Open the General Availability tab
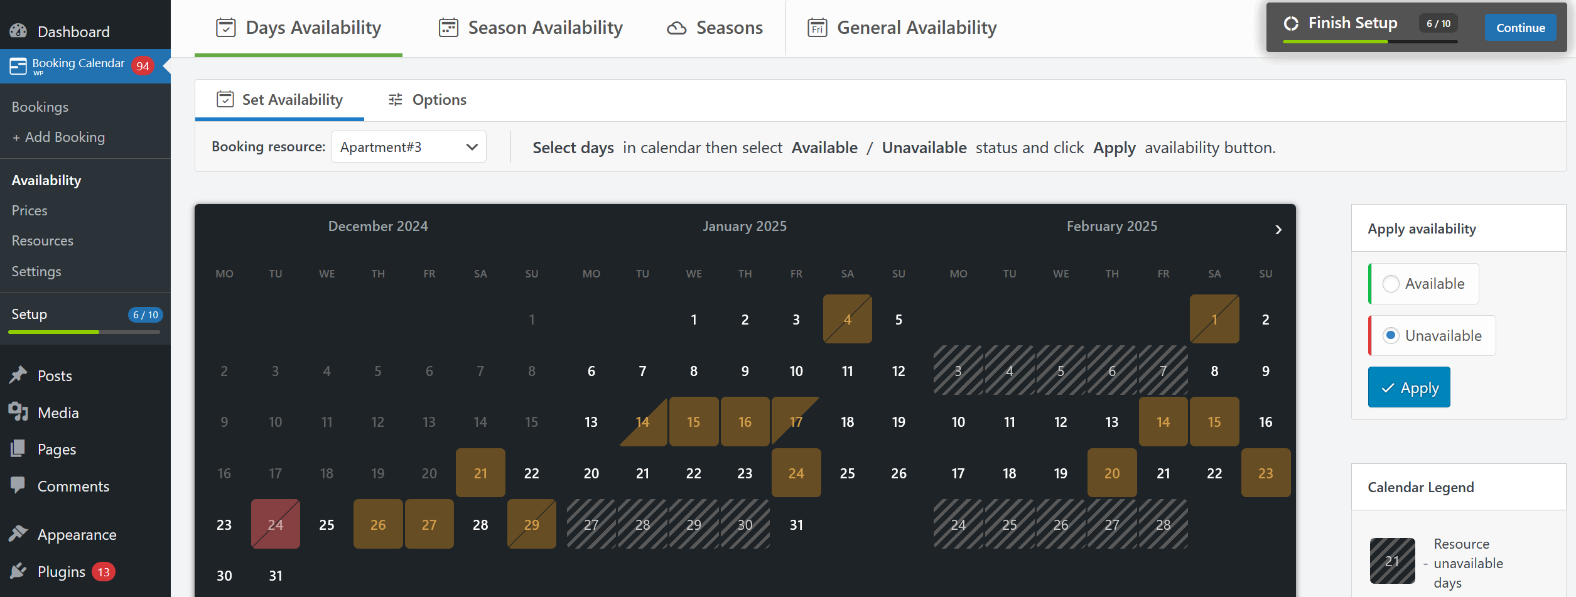 (x=902, y=28)
